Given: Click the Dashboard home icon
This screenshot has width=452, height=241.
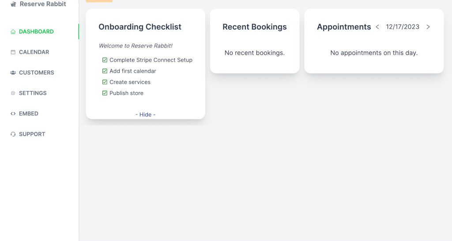Looking at the screenshot, I should pyautogui.click(x=13, y=32).
